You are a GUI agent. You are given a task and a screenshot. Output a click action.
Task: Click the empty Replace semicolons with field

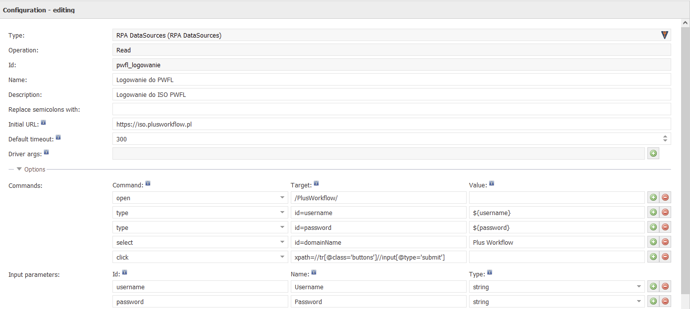(391, 109)
